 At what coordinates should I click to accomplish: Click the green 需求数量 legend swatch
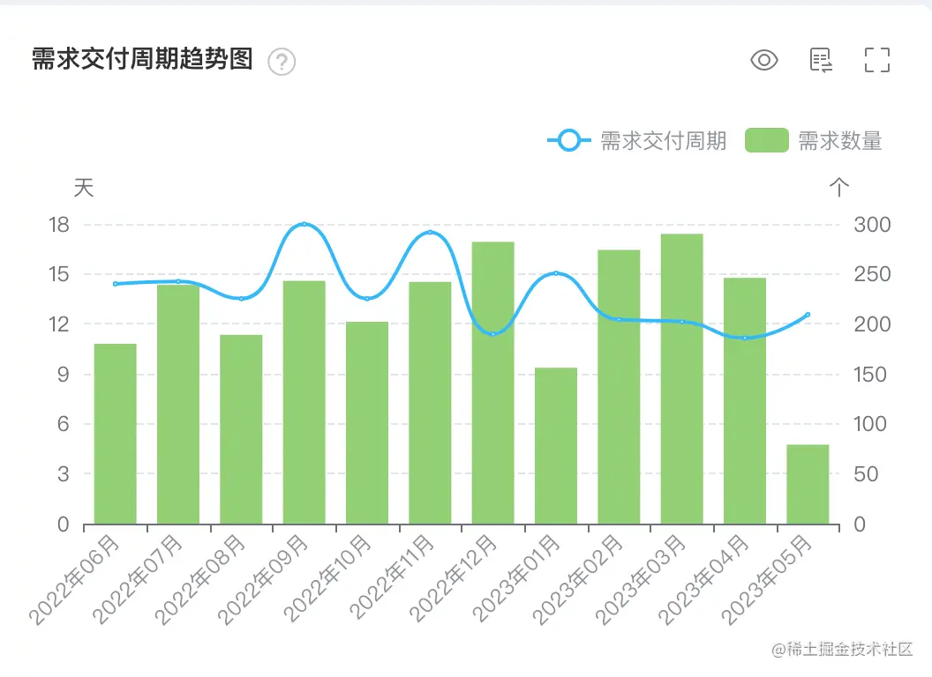[767, 141]
